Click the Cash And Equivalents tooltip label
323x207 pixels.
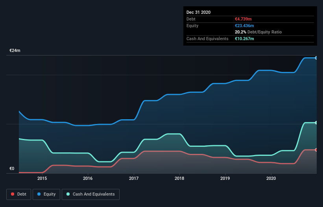[207, 39]
